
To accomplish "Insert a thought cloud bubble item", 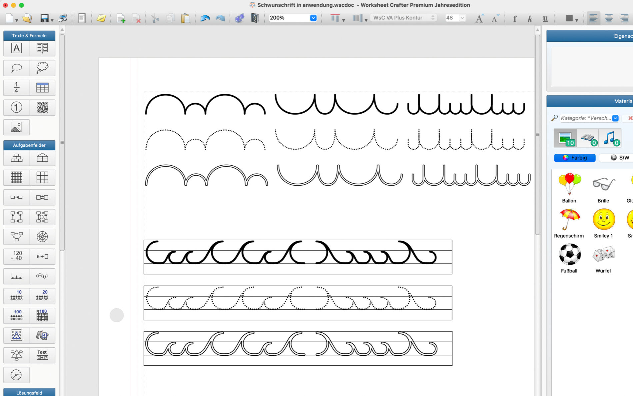I will point(42,68).
